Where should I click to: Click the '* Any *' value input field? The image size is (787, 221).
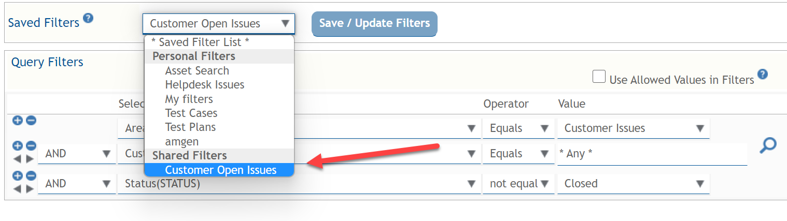pyautogui.click(x=652, y=154)
